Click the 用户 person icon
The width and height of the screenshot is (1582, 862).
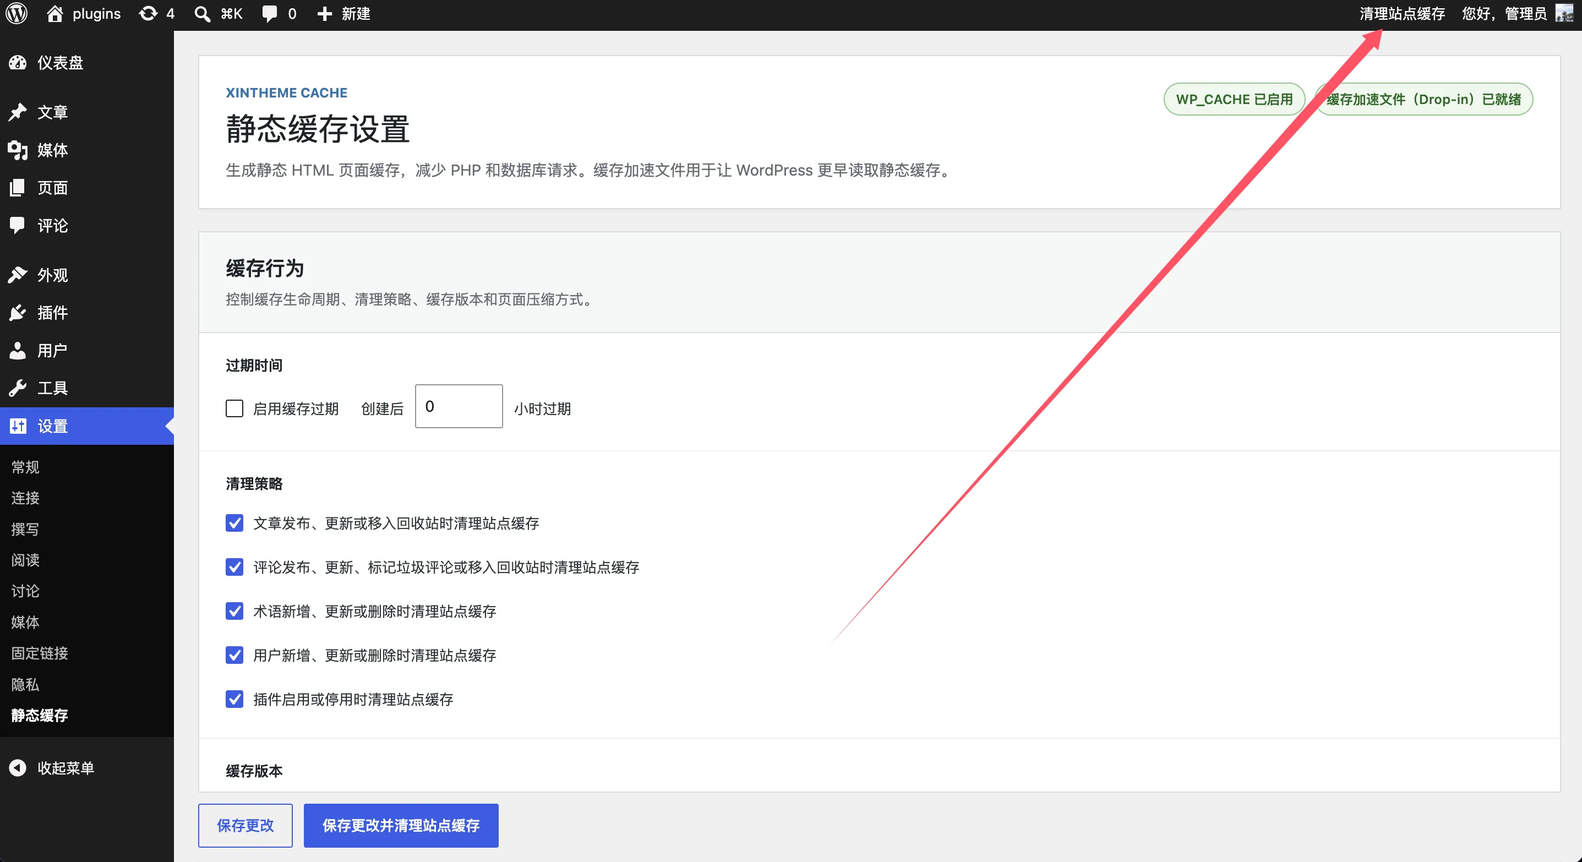[x=18, y=350]
